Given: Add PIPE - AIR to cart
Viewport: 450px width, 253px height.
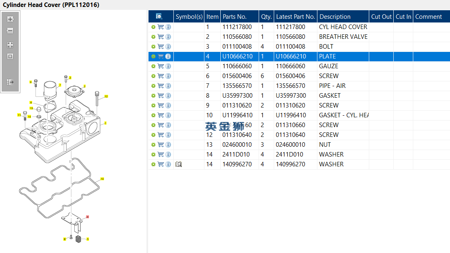Looking at the screenshot, I should coord(161,86).
